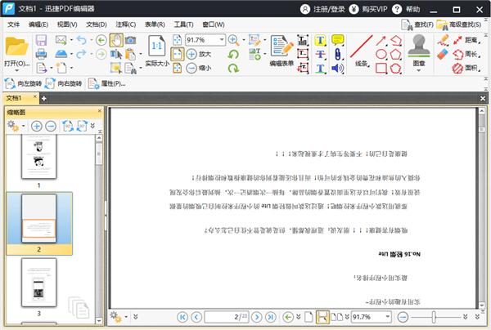Screen dimensions: 491x330
Task: Select page 1 thumbnail
Action: 38,157
